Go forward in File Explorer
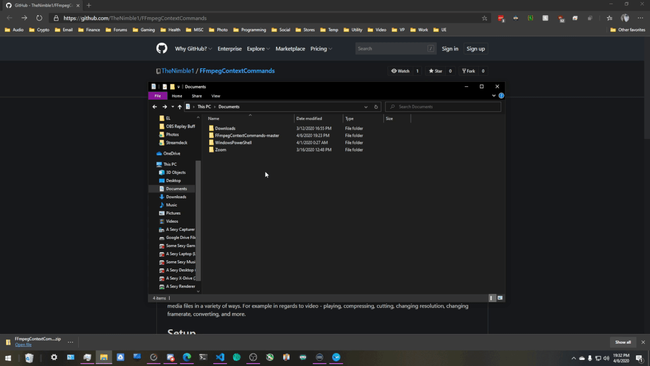This screenshot has width=650, height=366. pyautogui.click(x=165, y=107)
